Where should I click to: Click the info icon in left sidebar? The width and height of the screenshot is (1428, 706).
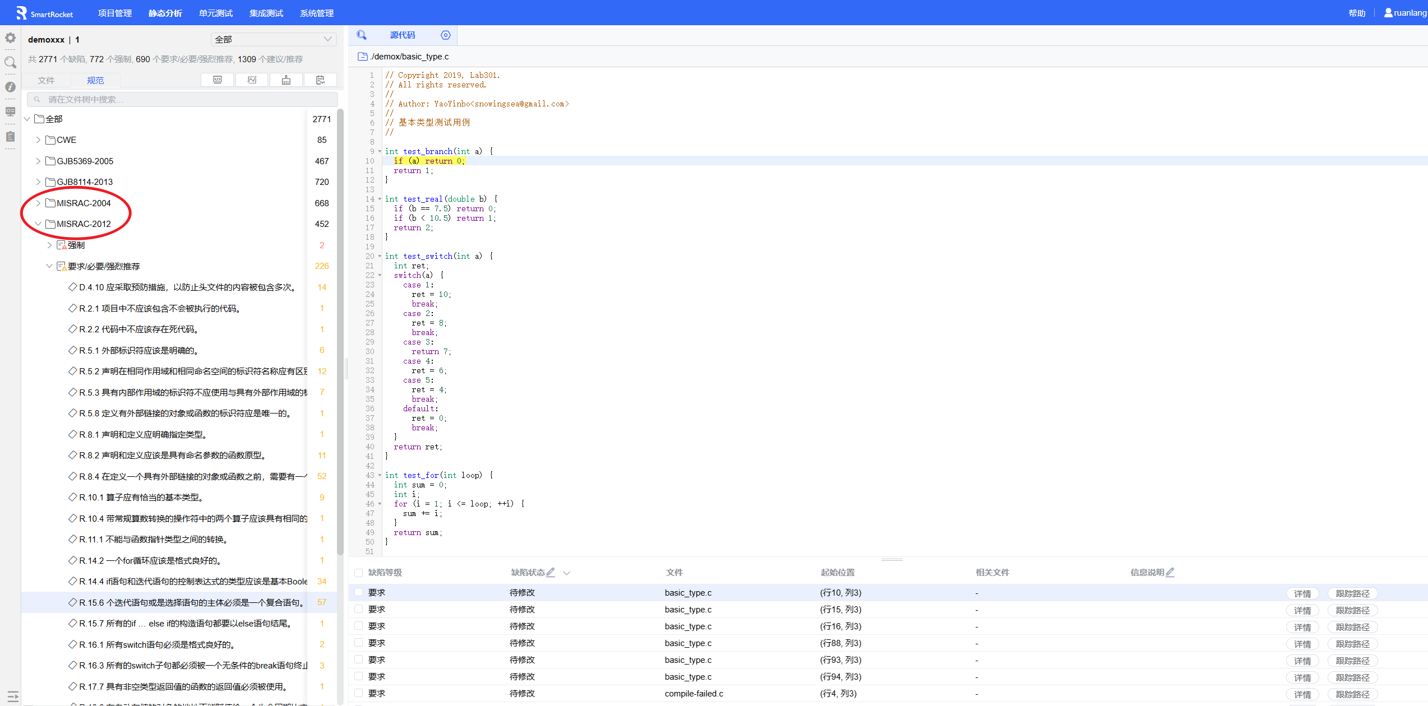point(10,87)
